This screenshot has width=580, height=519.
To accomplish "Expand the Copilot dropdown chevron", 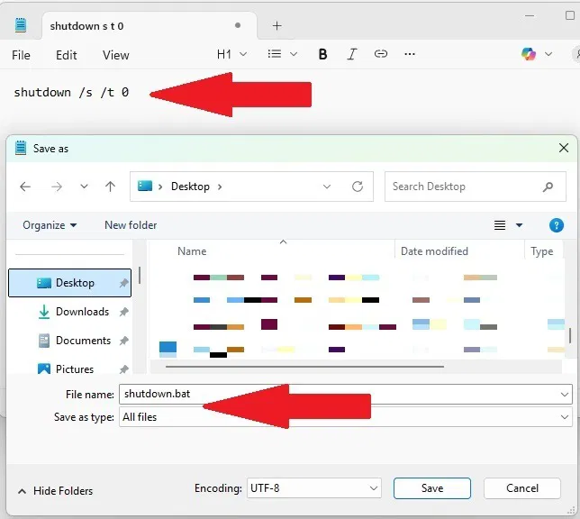I will click(548, 54).
